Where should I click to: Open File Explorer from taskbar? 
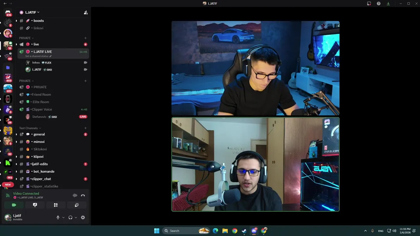[225, 231]
